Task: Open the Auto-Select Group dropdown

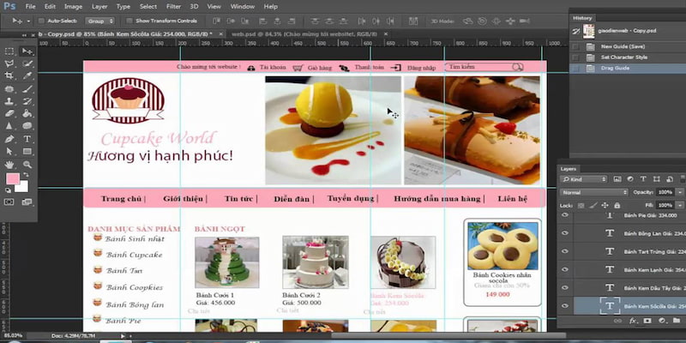Action: point(100,20)
